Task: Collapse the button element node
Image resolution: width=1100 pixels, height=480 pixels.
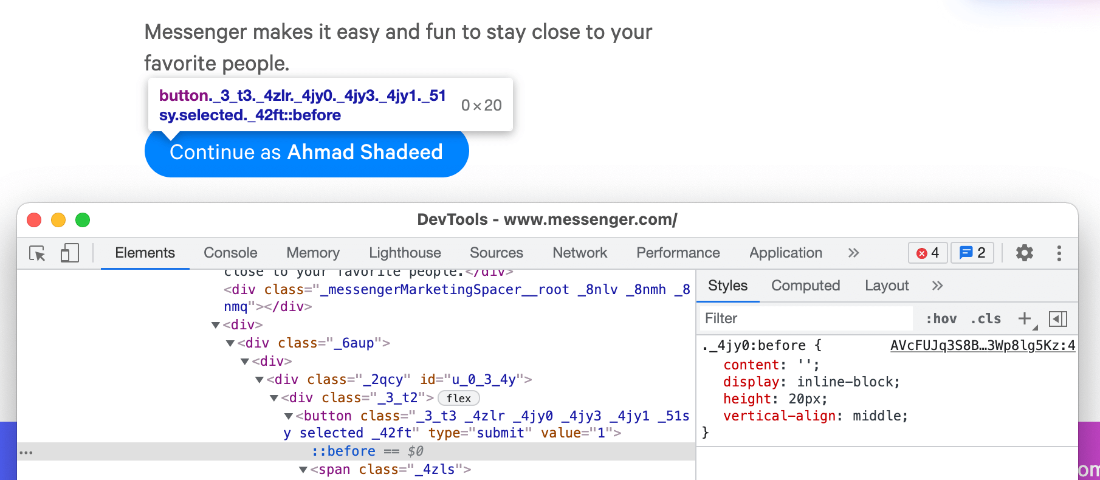Action: point(289,416)
